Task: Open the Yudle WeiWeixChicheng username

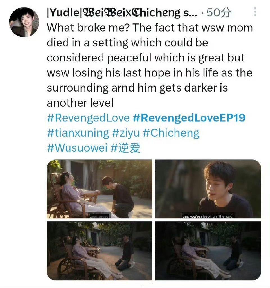Action: (x=122, y=13)
